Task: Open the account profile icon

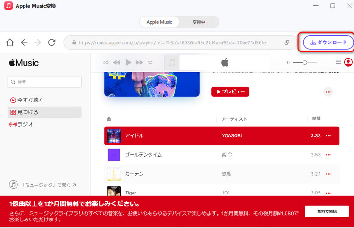Action: pyautogui.click(x=348, y=62)
